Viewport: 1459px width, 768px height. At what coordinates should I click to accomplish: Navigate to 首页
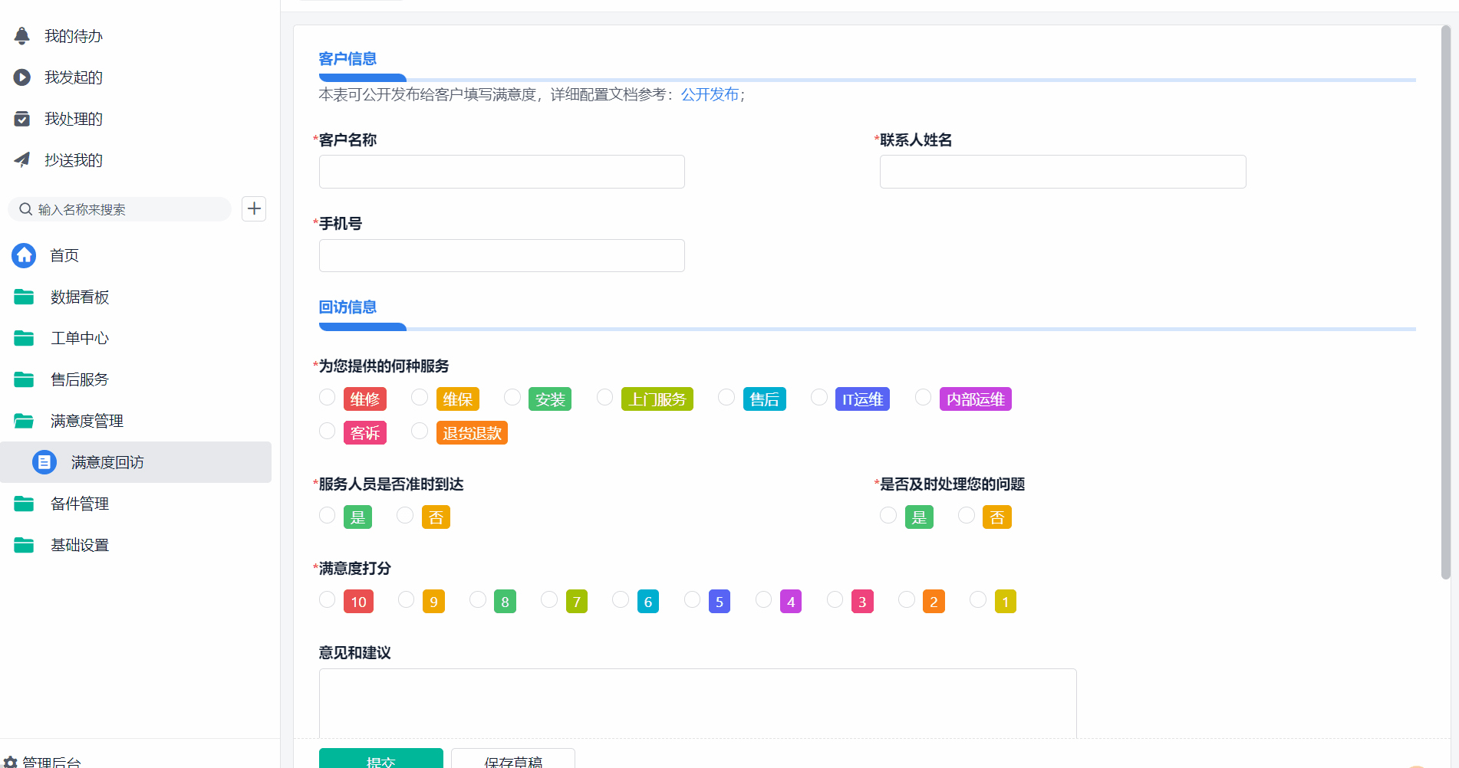[64, 255]
